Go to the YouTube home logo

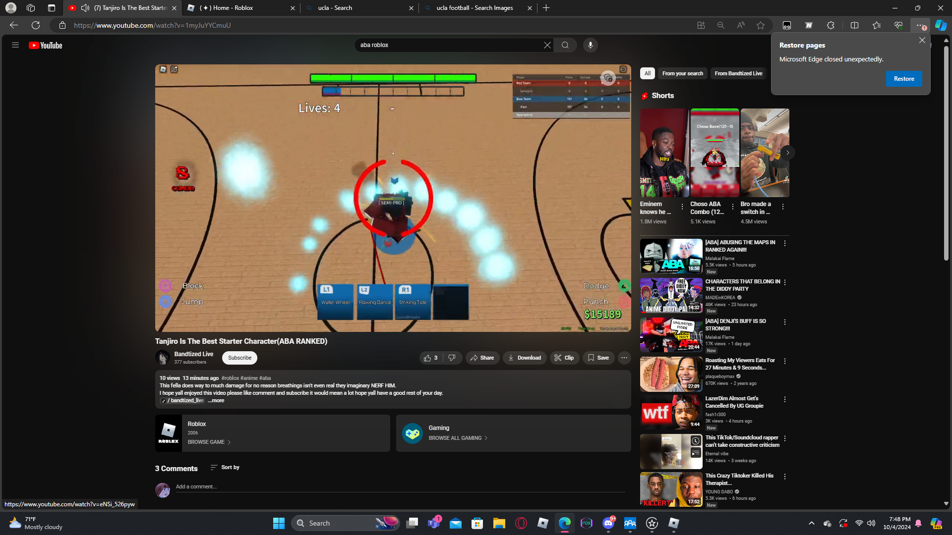tap(46, 45)
